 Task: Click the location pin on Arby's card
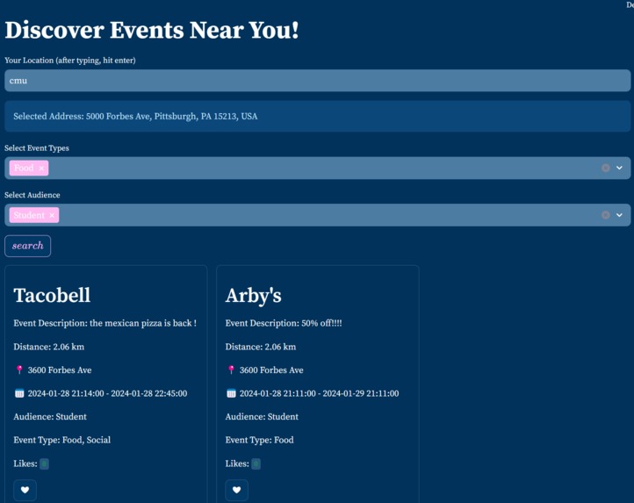(231, 370)
